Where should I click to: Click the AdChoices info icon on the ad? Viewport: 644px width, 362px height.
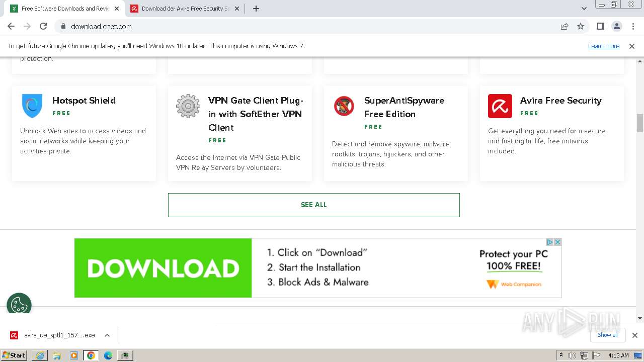click(550, 242)
